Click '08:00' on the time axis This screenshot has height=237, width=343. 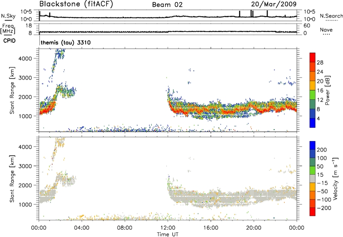[125, 228]
